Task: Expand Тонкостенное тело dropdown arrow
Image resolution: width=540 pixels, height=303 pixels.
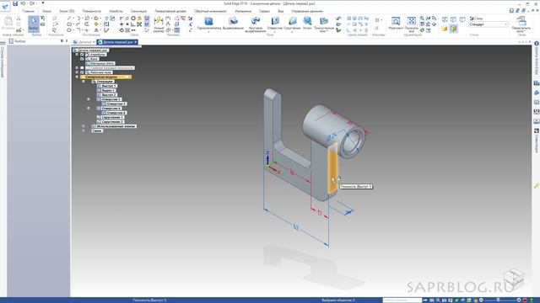Action: [x=327, y=31]
